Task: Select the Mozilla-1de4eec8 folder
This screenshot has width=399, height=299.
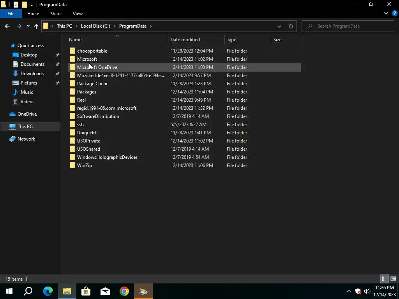Action: (121, 75)
